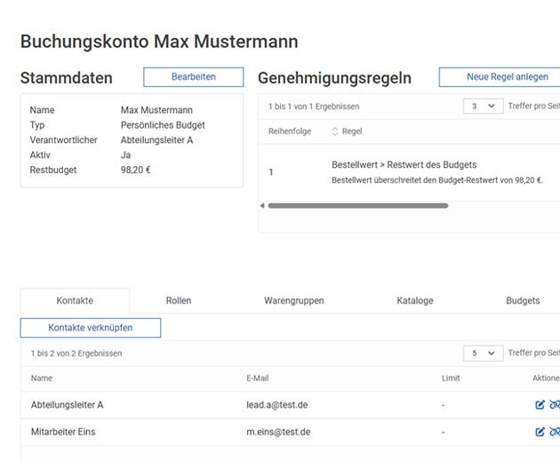Open the Budgets tab
The image size is (560, 462).
[x=523, y=301]
